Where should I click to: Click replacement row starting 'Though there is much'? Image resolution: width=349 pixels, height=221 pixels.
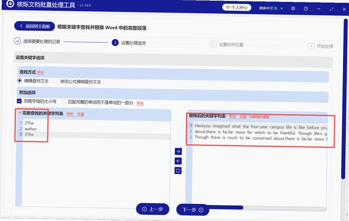(260, 138)
